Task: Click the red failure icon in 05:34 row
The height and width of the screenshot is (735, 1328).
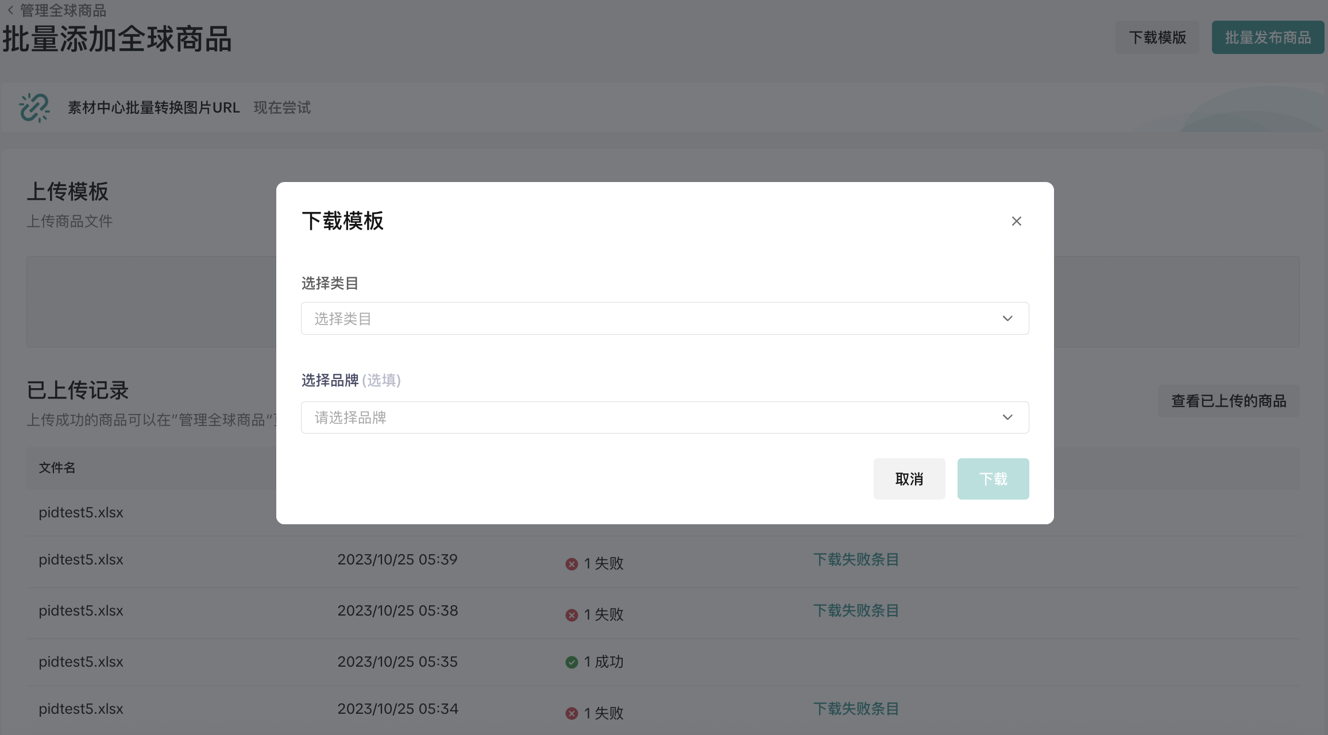Action: tap(572, 713)
